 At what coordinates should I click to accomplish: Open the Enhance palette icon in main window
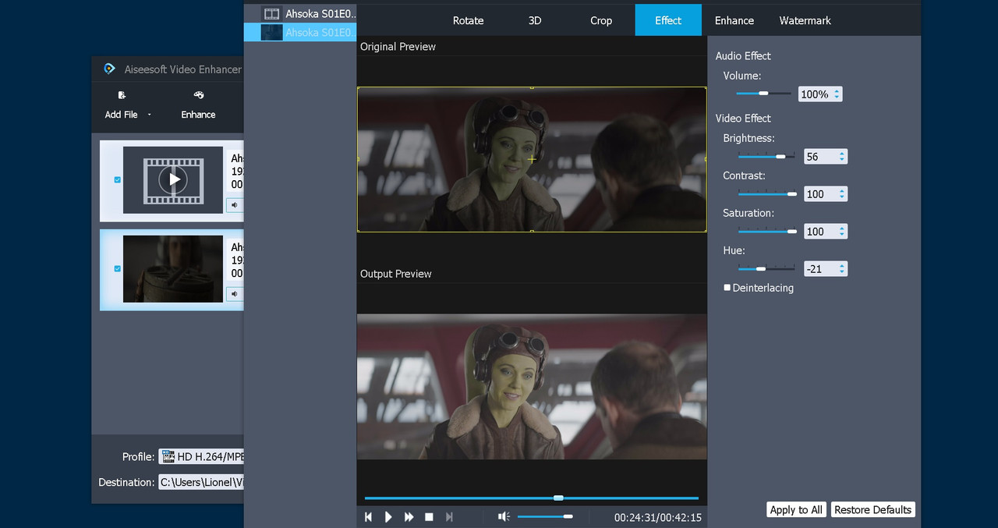199,95
